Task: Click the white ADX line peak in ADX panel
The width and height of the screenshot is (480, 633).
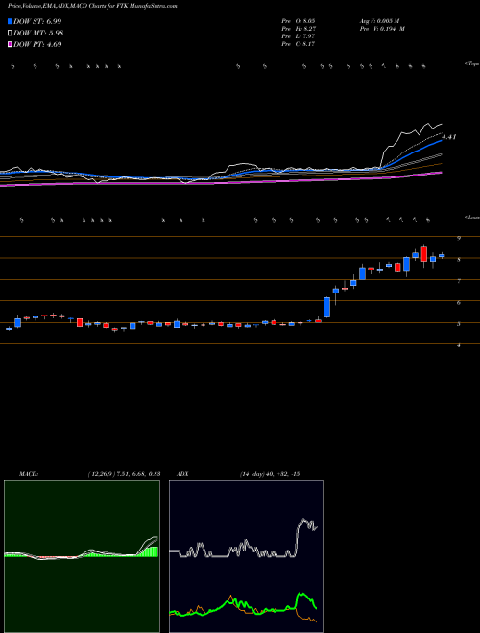Action: click(303, 521)
